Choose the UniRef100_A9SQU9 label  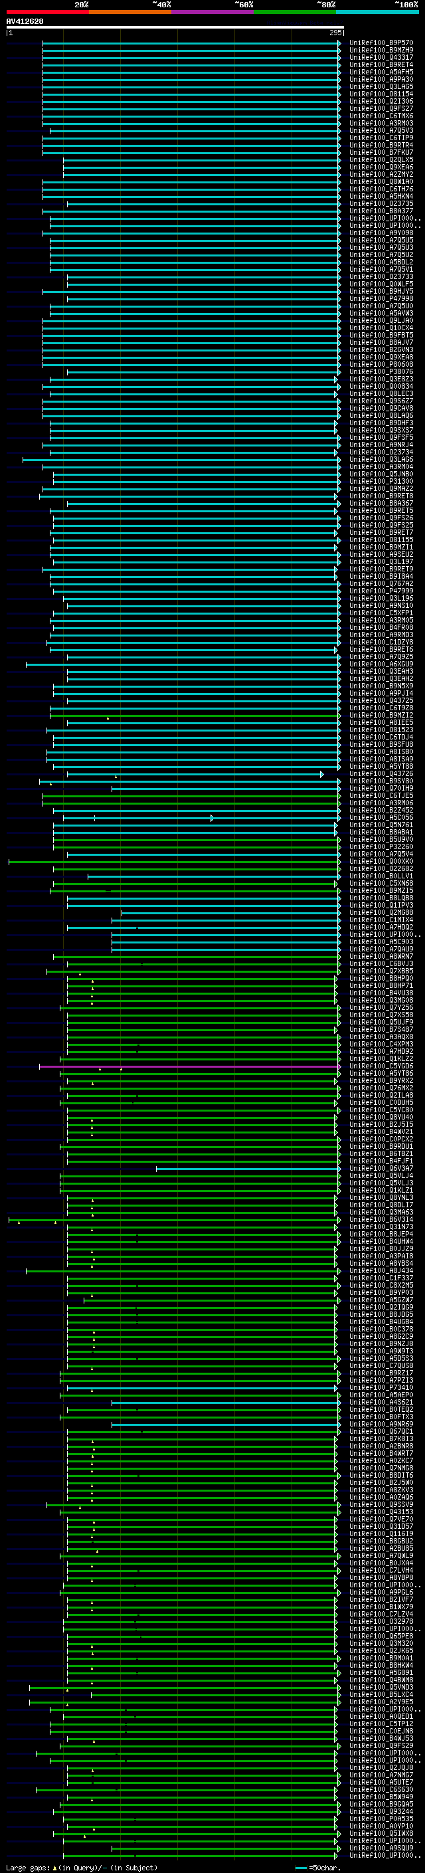(x=381, y=1848)
